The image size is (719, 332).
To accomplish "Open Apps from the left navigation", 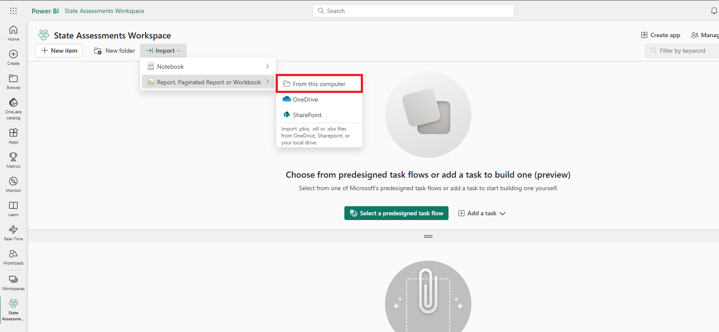I will click(x=13, y=136).
